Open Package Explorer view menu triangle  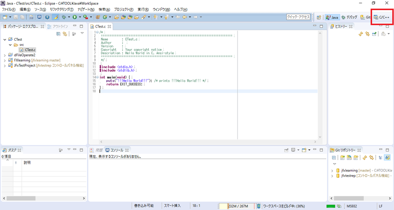[82, 33]
